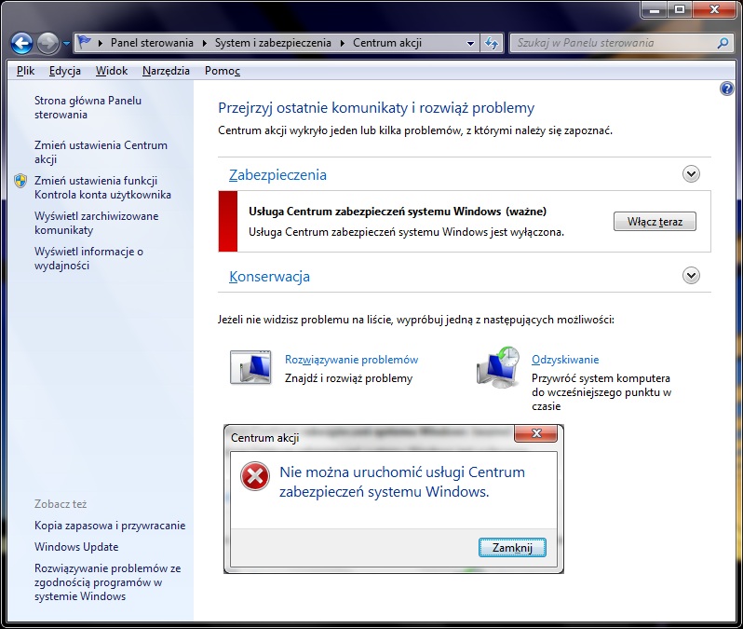Image resolution: width=743 pixels, height=629 pixels.
Task: Minimize the Control Panel window
Action: pos(655,10)
